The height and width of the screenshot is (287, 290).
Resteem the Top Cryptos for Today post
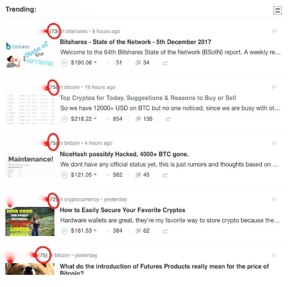click(x=168, y=119)
